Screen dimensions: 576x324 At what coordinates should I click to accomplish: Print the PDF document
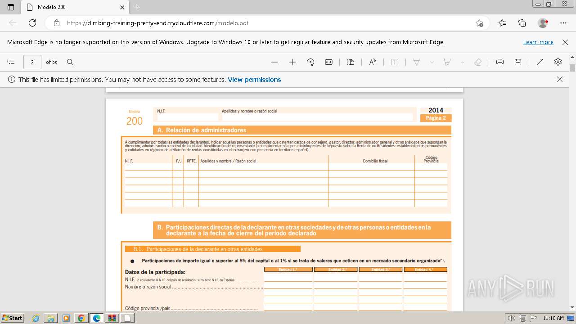[x=500, y=62]
